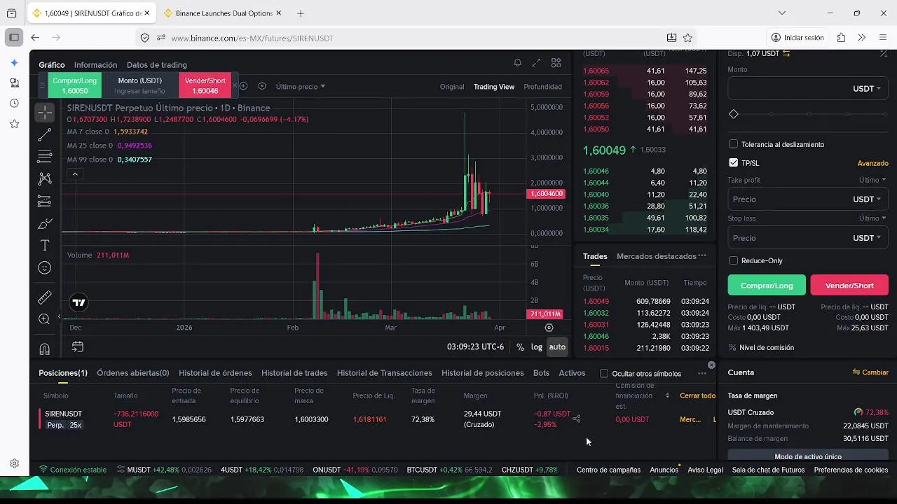
Task: Click the large green Comprar/Long button
Action: pos(767,286)
